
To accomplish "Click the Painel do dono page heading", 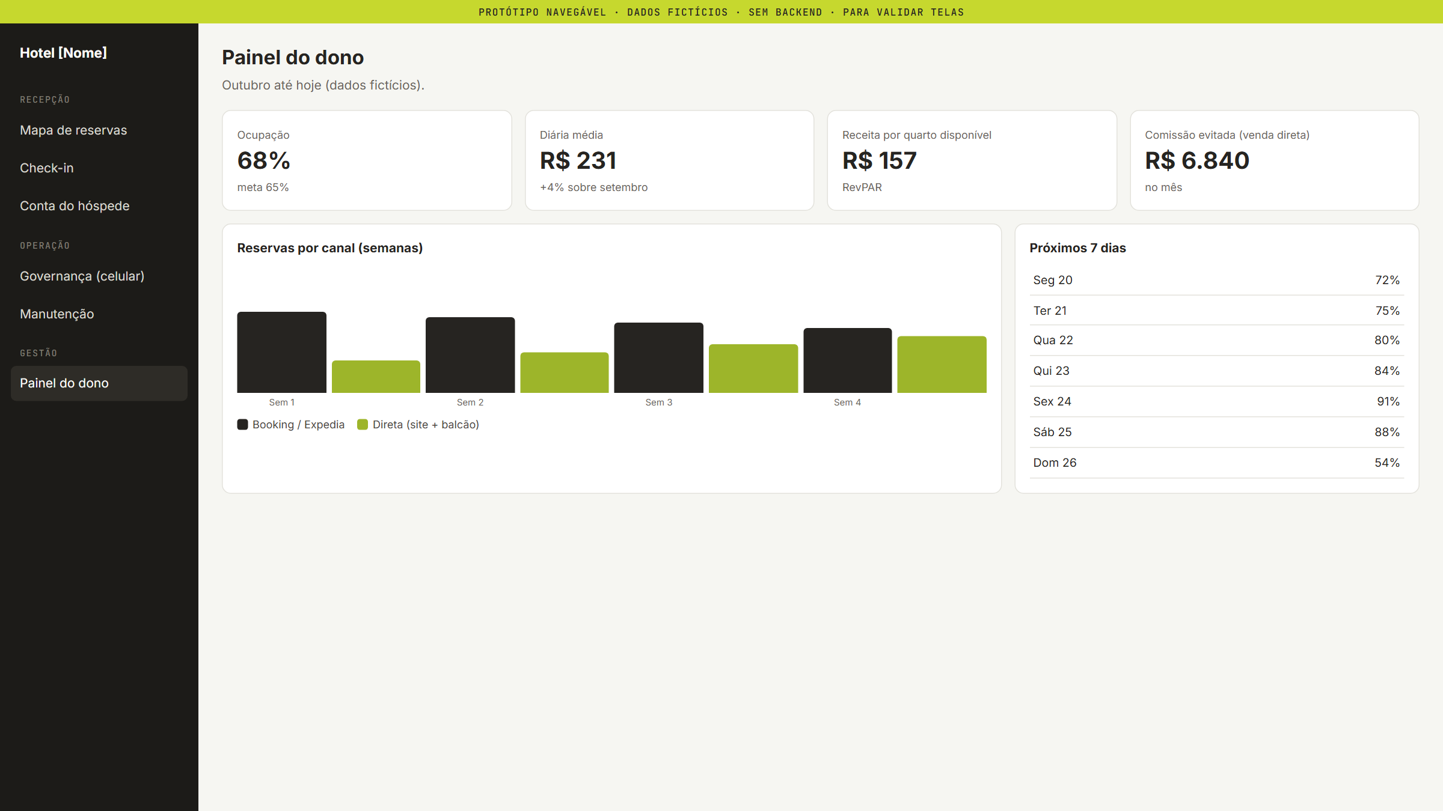I will pyautogui.click(x=293, y=58).
